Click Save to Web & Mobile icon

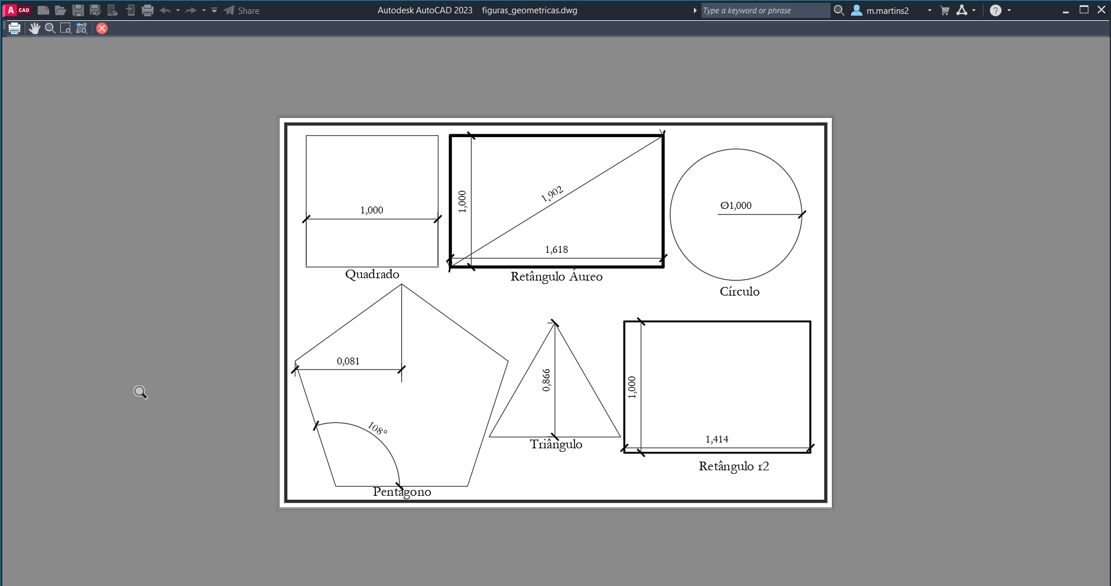point(130,10)
